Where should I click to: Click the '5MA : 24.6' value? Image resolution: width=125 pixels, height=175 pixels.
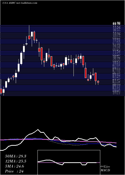(x=14, y=166)
